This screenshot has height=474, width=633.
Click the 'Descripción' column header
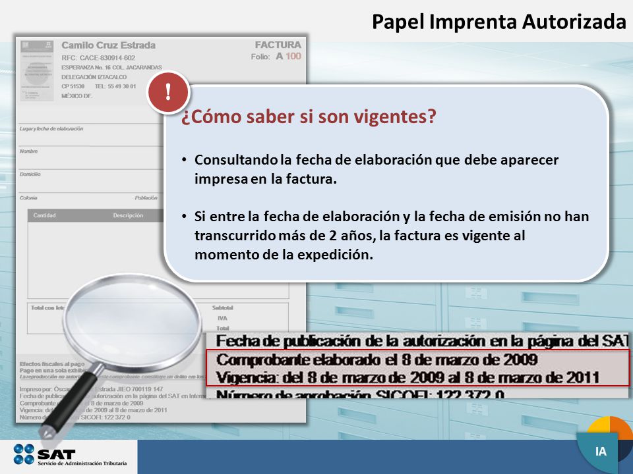coord(128,216)
